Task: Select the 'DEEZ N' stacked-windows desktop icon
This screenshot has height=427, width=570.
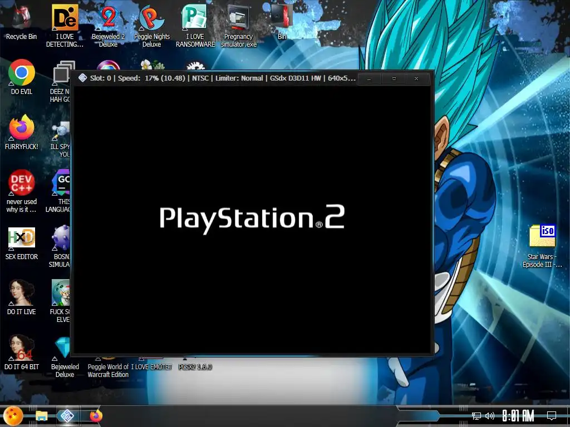Action: coord(61,81)
